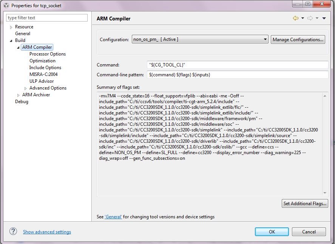Open Processor Options page

(x=48, y=54)
